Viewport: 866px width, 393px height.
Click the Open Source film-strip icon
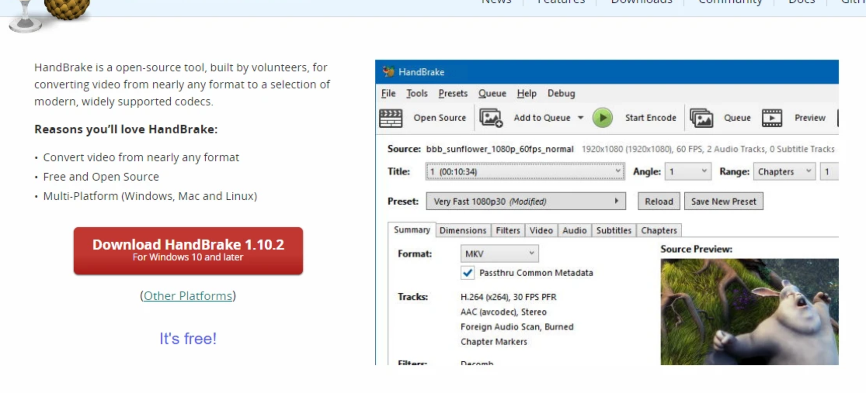click(391, 118)
